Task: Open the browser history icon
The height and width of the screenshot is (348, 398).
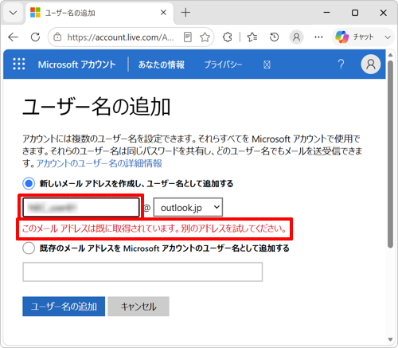Action: coord(275,37)
